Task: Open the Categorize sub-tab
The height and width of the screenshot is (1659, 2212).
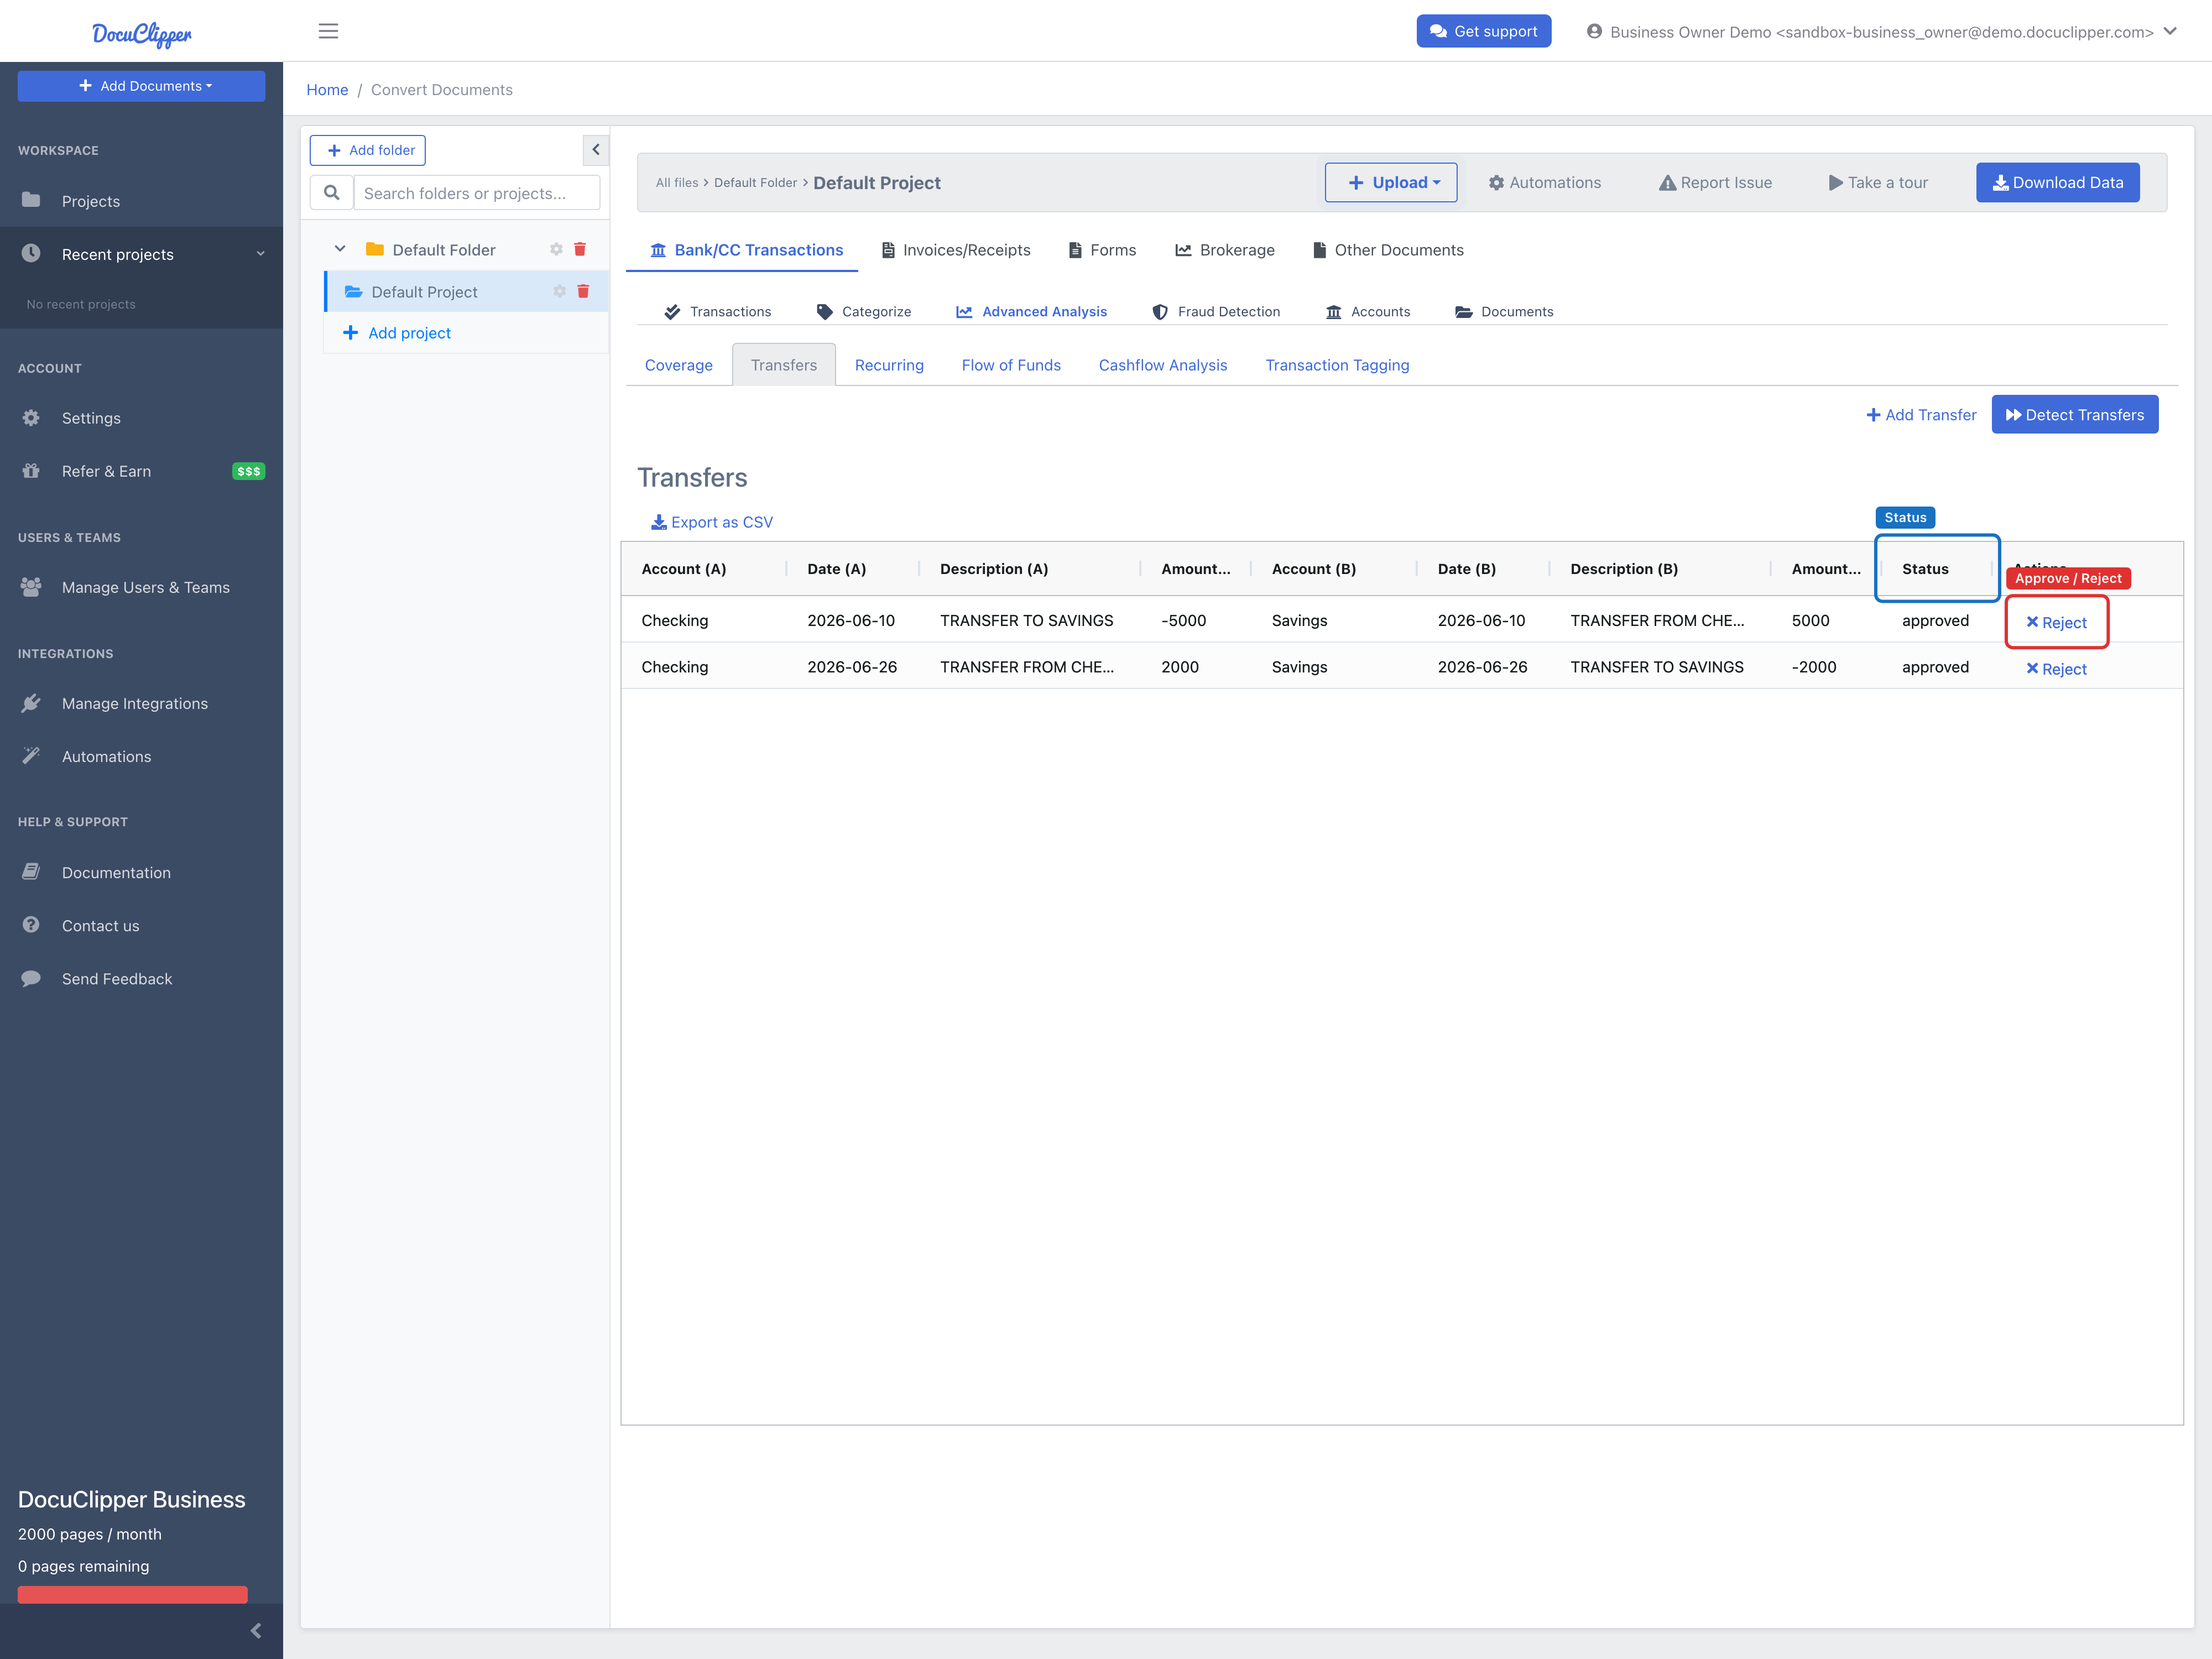Action: 864,311
